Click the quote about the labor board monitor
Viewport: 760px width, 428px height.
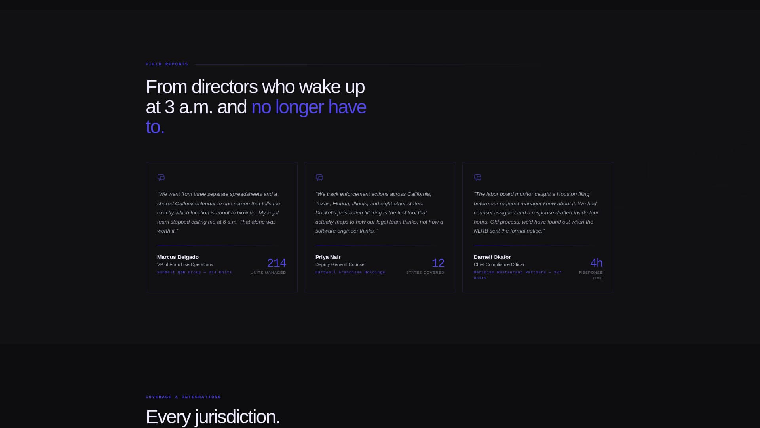pos(536,212)
